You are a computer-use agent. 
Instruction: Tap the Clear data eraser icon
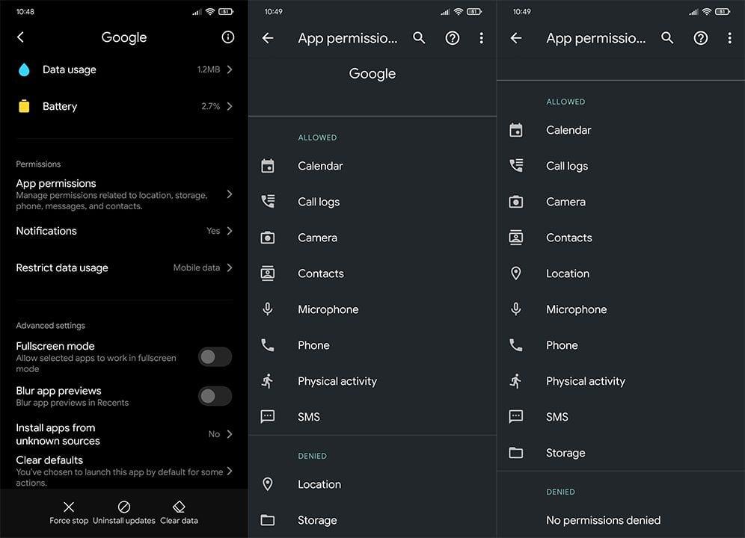pyautogui.click(x=179, y=507)
